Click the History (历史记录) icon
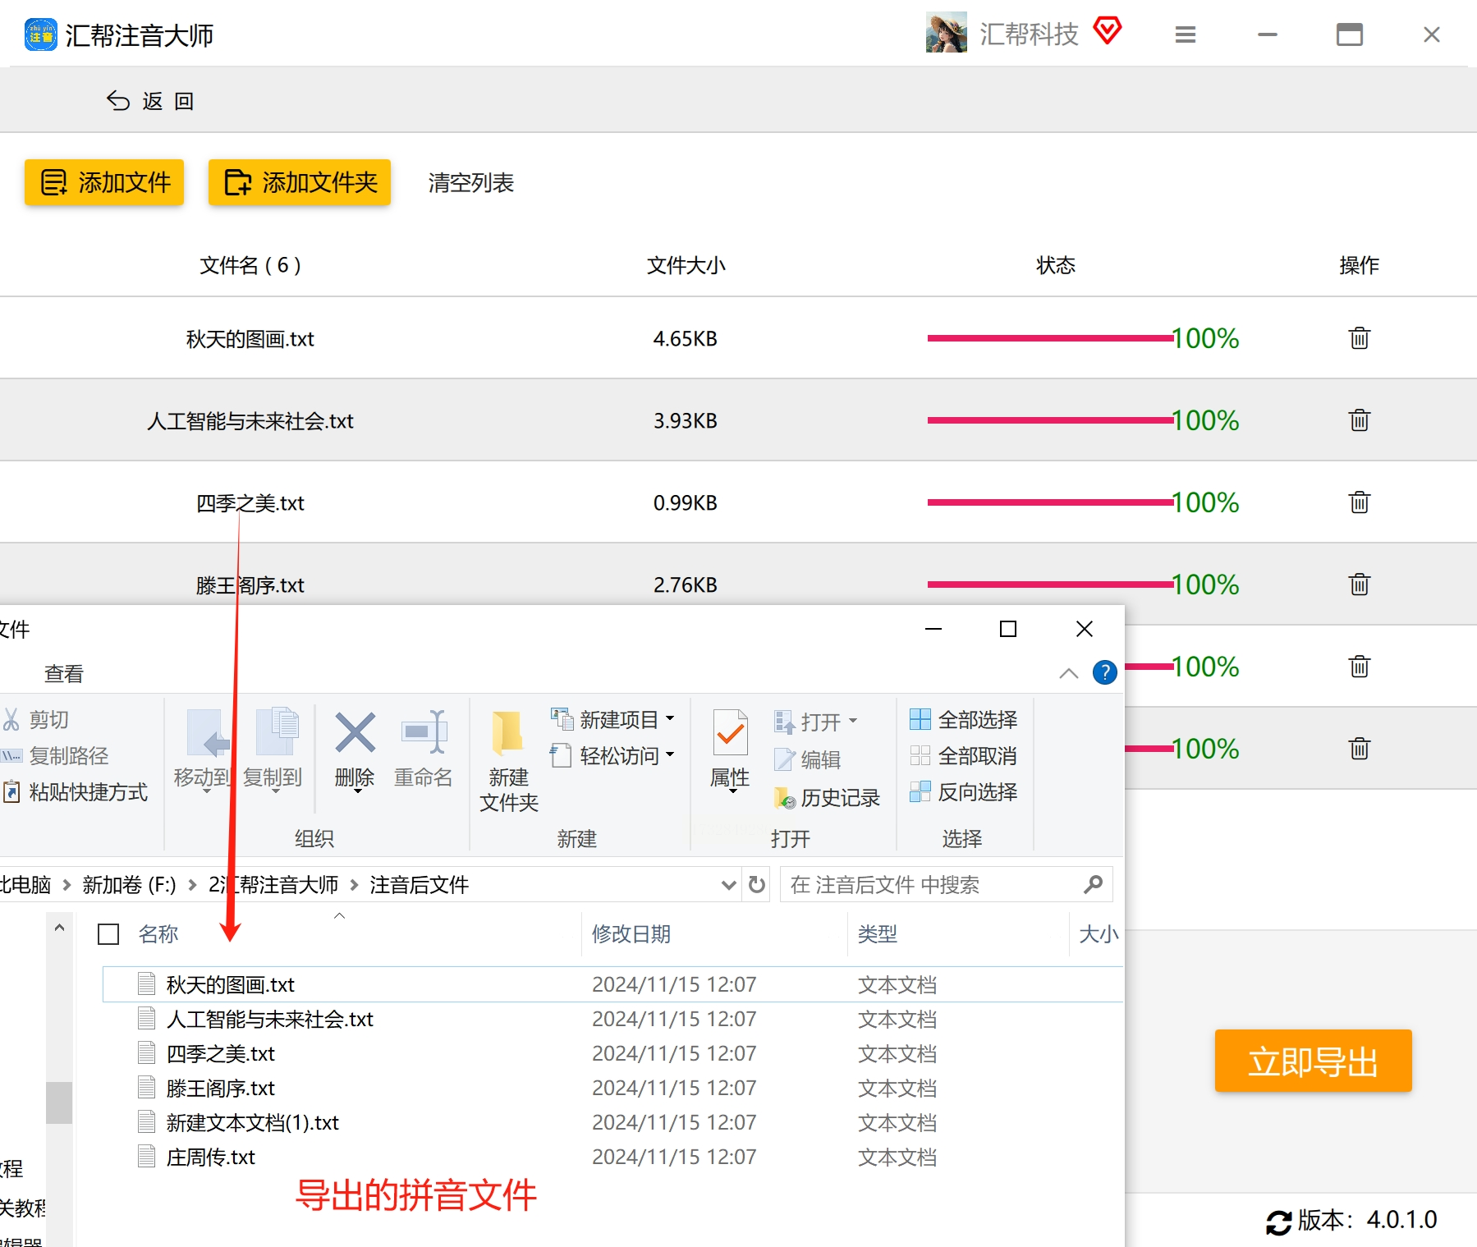This screenshot has width=1477, height=1247. [x=785, y=797]
